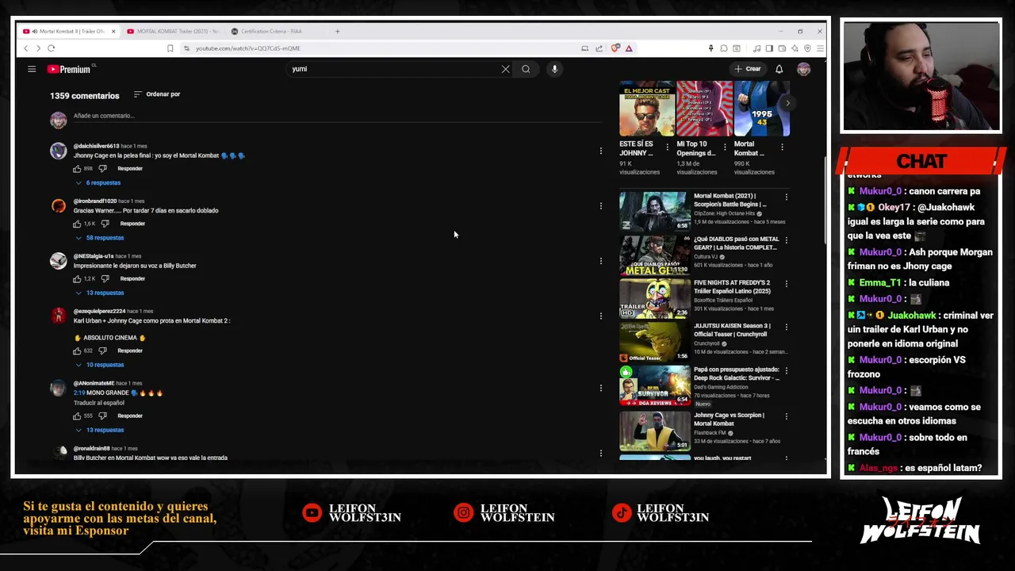Like the @ezequielperez2224 comment

pyautogui.click(x=78, y=351)
